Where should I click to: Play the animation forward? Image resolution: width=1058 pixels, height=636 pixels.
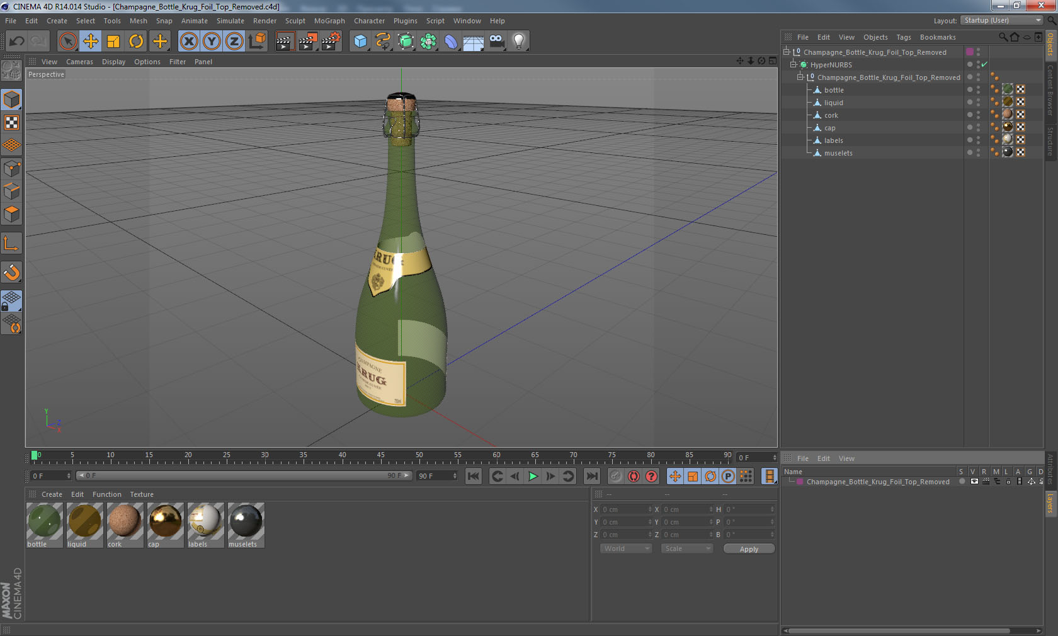tap(533, 476)
